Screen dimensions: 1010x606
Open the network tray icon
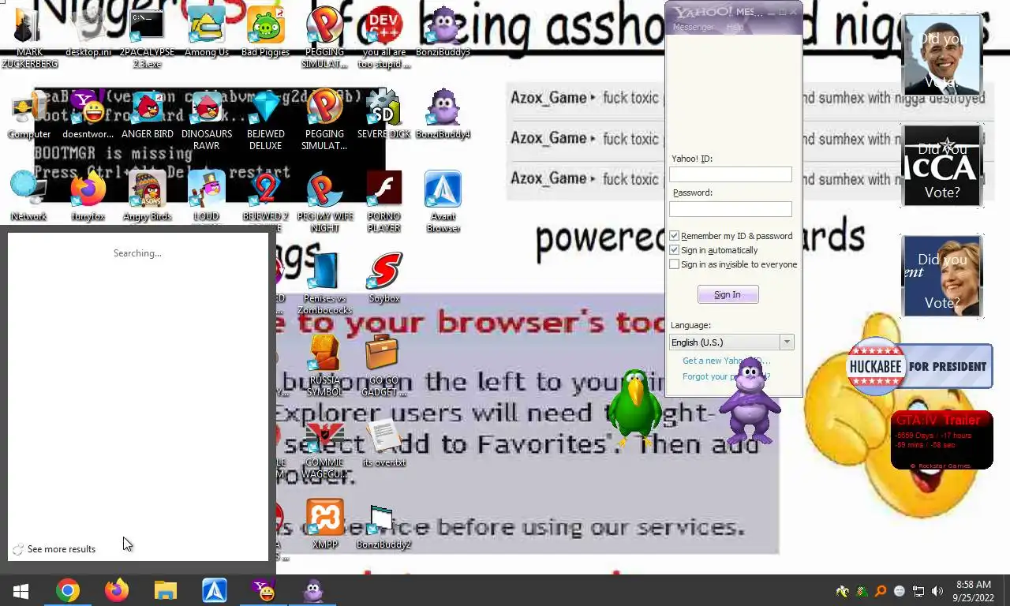918,591
